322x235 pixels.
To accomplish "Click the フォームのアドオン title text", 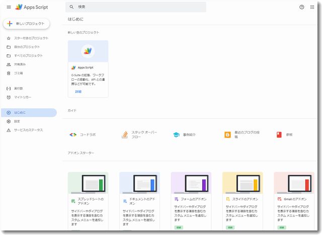I will coord(194,199).
